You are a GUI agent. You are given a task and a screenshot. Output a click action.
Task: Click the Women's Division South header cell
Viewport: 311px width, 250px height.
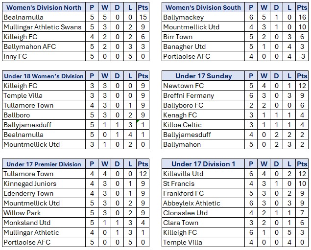203,7
